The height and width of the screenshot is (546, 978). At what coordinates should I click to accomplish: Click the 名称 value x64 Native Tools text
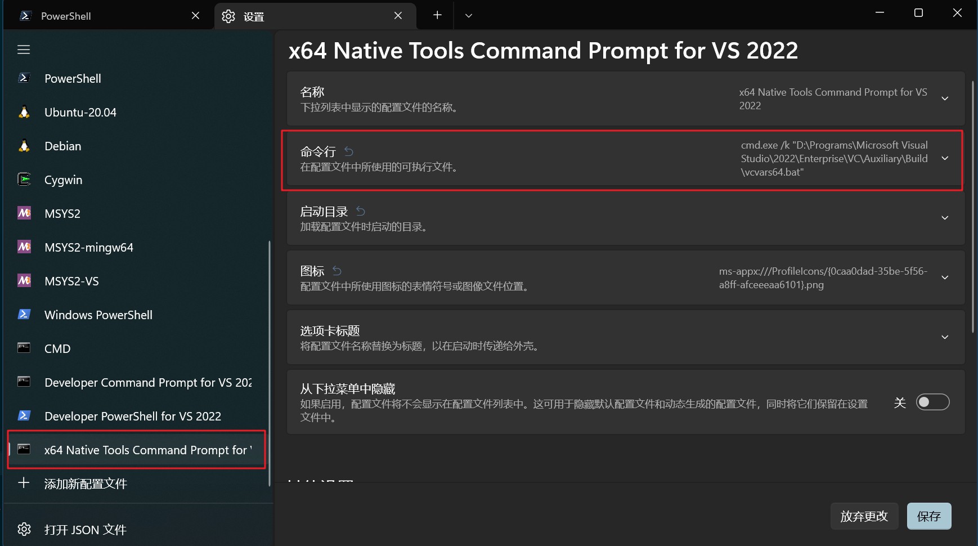click(x=833, y=99)
